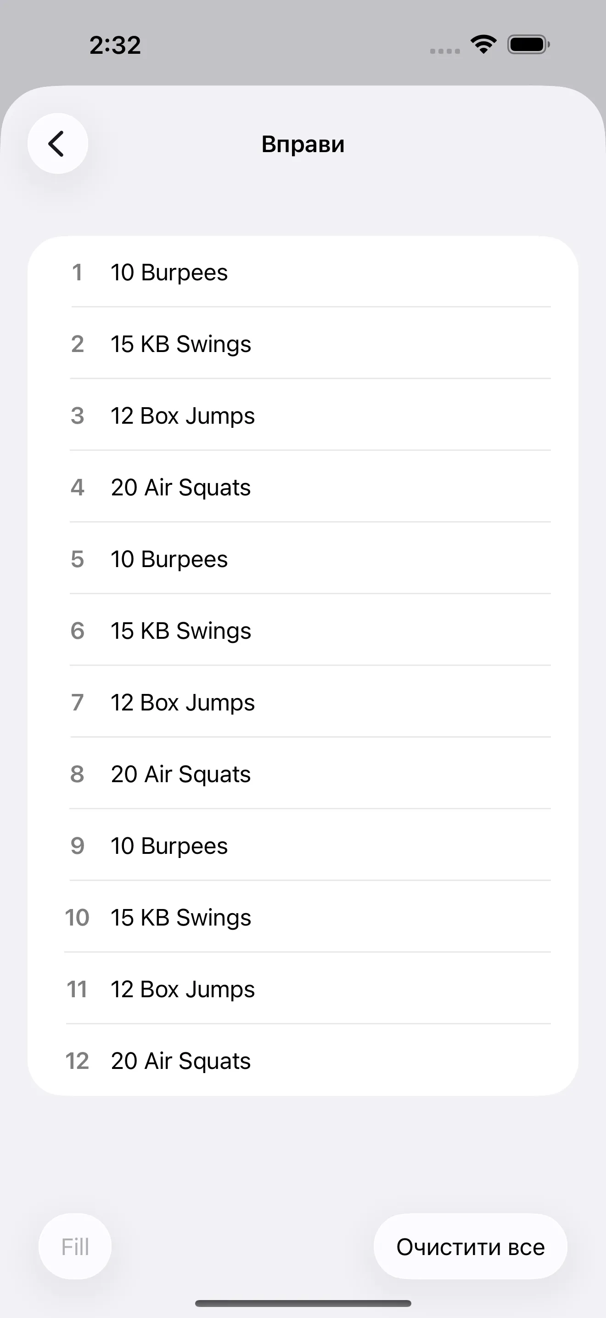This screenshot has width=606, height=1318.
Task: Check the Wi-Fi status icon
Action: (x=483, y=45)
